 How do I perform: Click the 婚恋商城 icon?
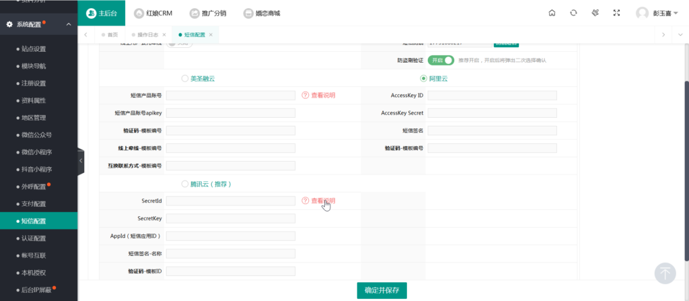click(x=248, y=13)
